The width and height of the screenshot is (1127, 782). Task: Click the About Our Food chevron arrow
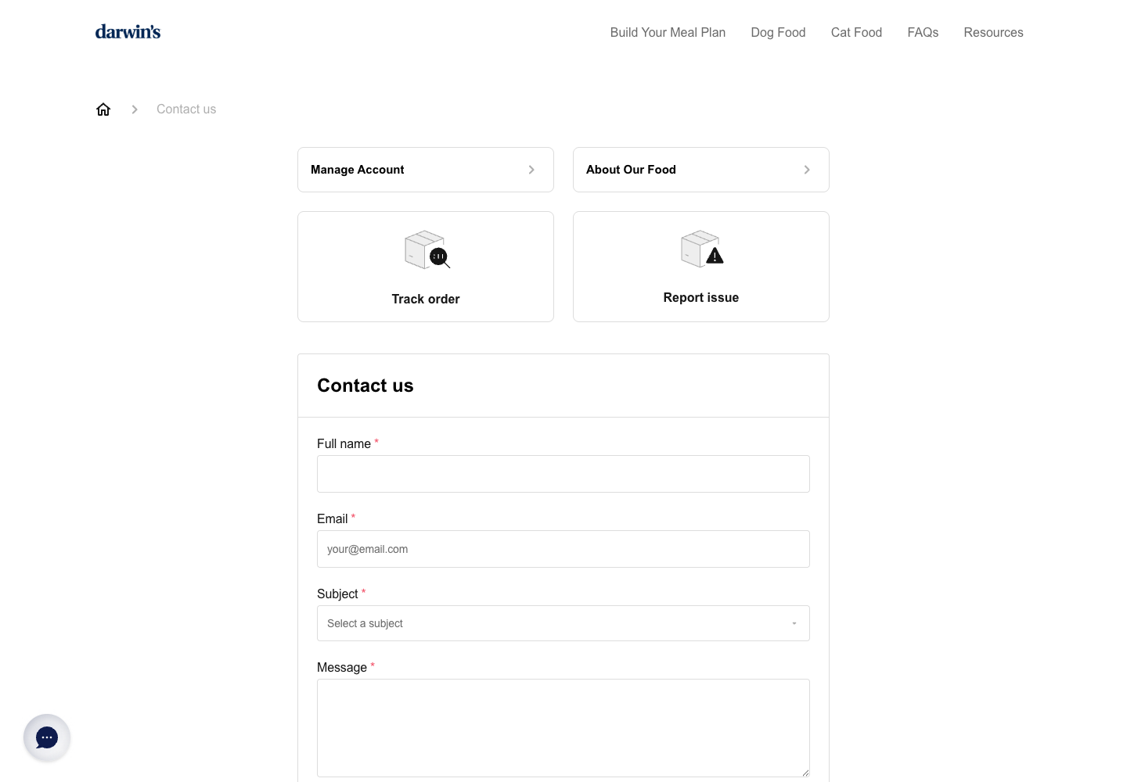point(807,170)
